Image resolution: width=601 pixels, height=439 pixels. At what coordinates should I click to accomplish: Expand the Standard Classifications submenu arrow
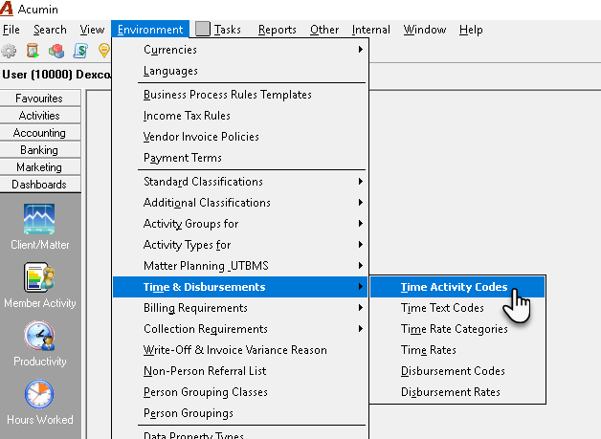click(x=360, y=181)
